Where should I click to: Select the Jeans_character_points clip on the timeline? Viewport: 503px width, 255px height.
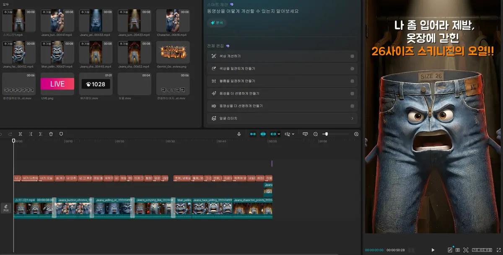(253, 208)
